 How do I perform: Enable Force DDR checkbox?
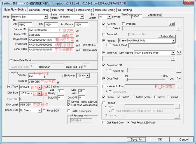pyautogui.click(x=44, y=110)
